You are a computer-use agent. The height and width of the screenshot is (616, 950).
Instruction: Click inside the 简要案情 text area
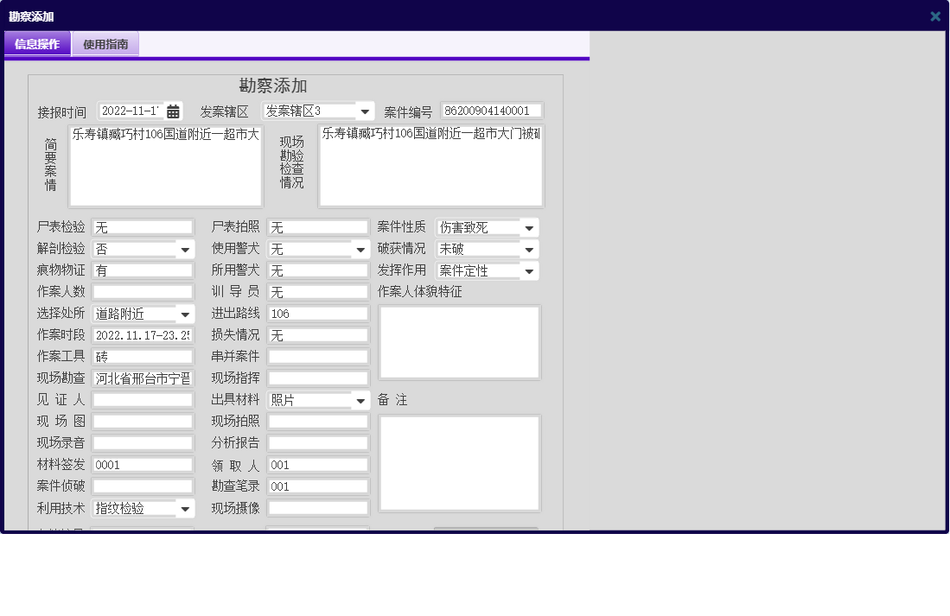(x=166, y=164)
